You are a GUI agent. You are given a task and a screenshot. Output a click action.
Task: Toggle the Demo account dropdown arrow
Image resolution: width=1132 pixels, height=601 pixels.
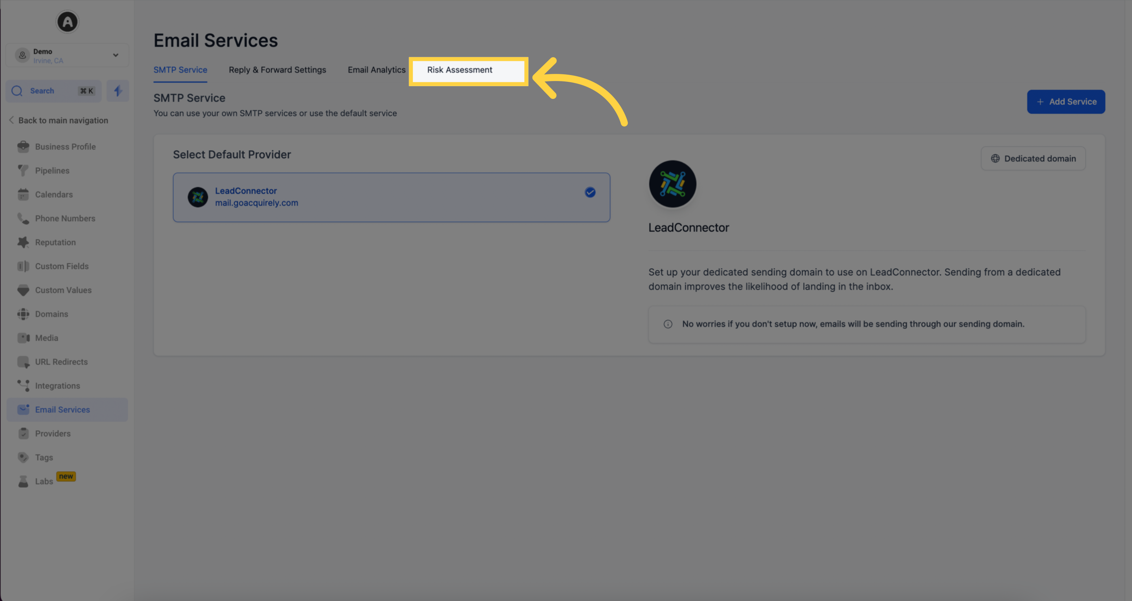[116, 56]
